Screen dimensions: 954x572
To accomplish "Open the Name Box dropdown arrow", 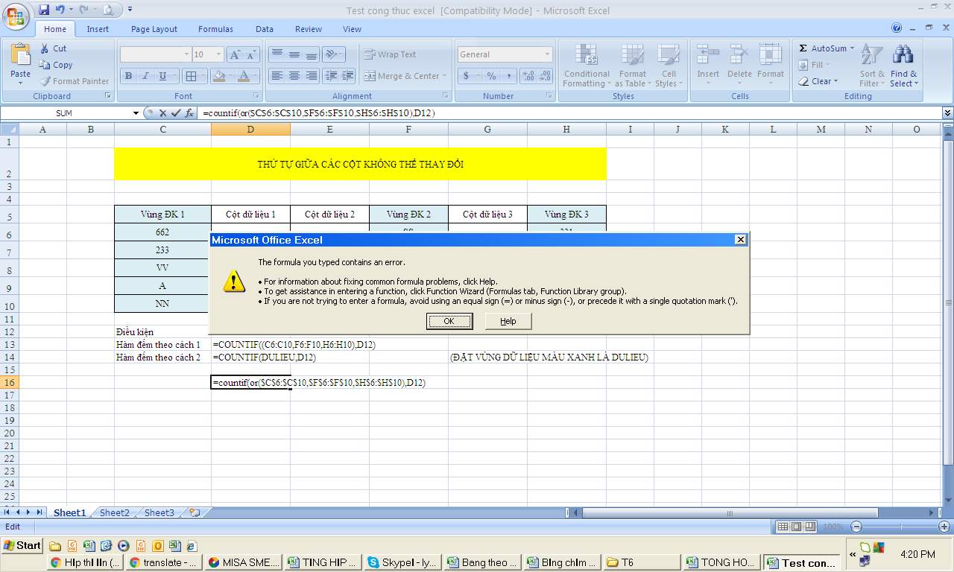I will 136,113.
